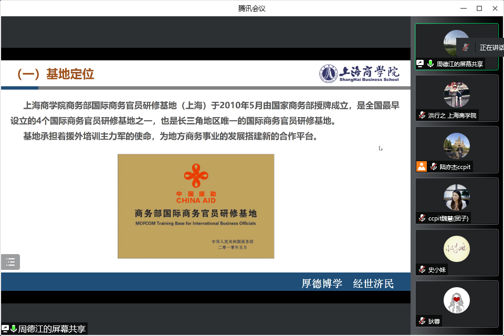Image resolution: width=504 pixels, height=336 pixels.
Task: Click muted microphone icon next to 洪行之 上海商学院
Action: coord(422,115)
